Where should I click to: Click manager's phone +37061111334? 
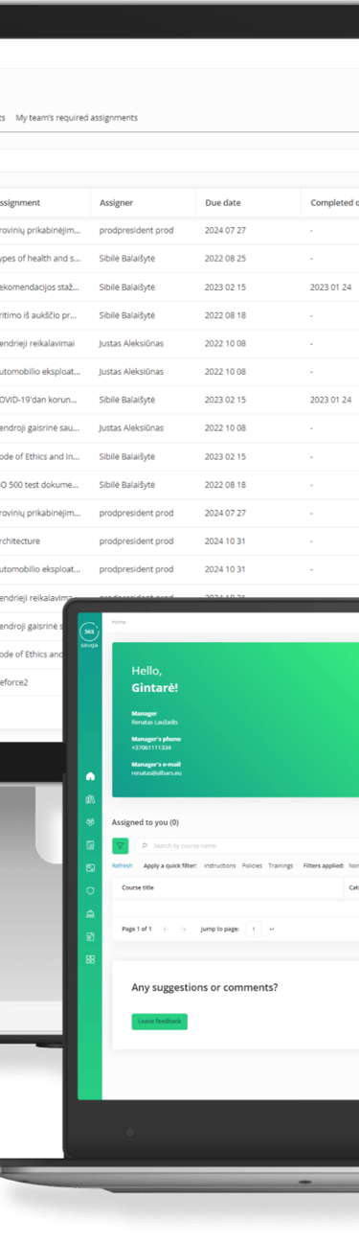click(x=151, y=747)
